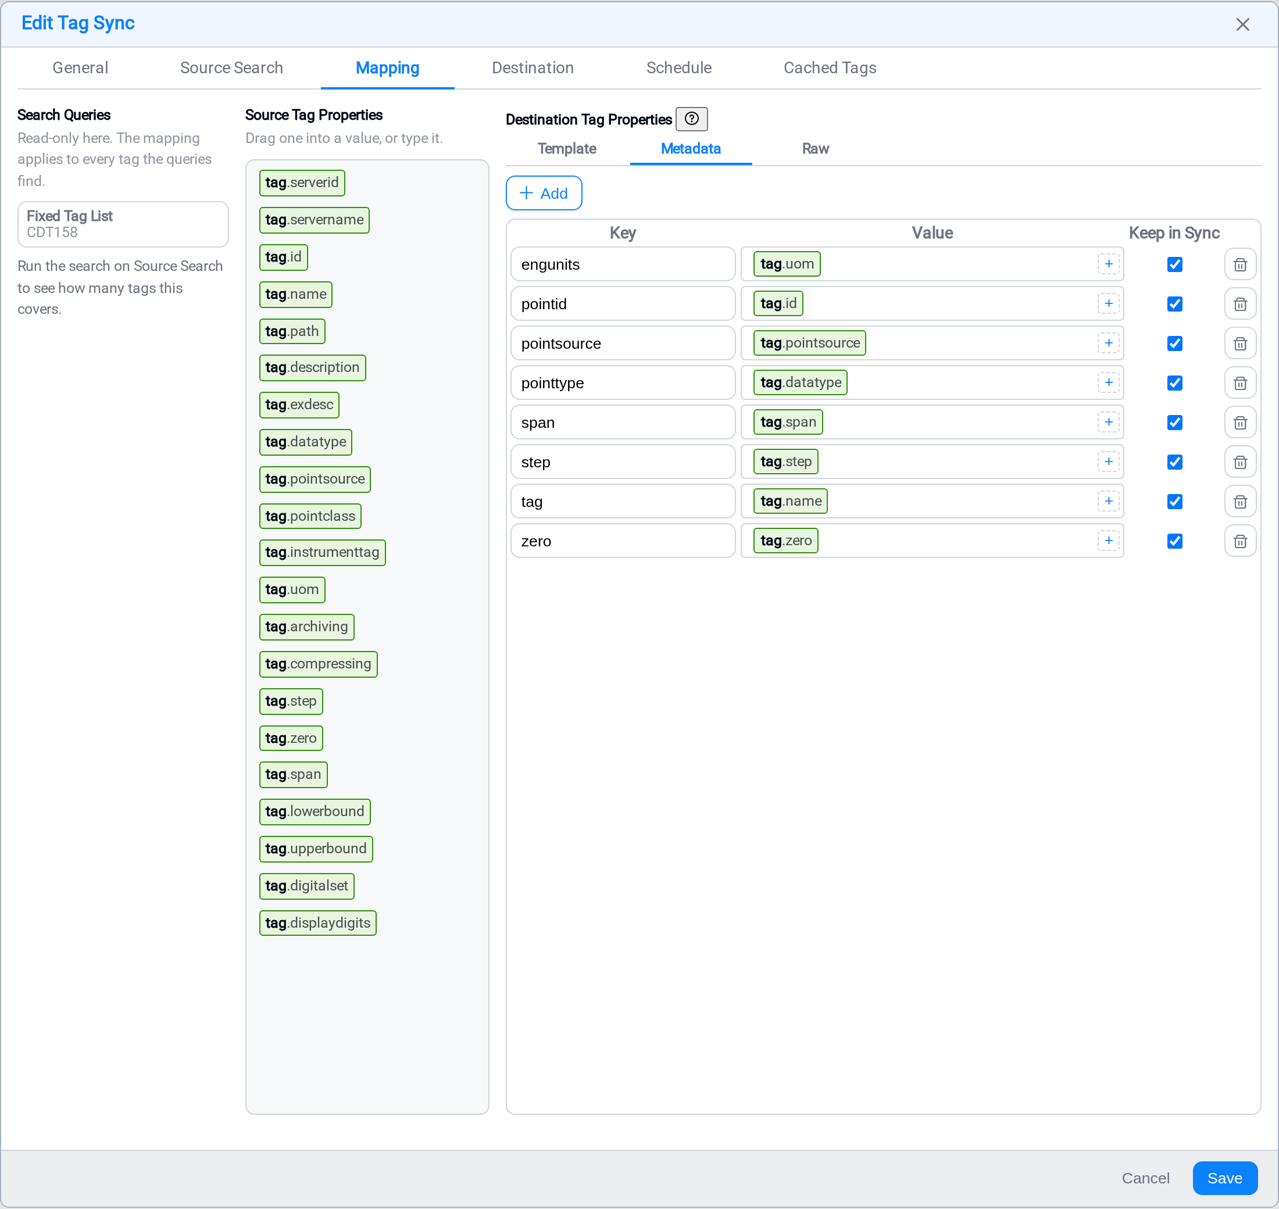Click plus icon in engunits value field

[1108, 264]
